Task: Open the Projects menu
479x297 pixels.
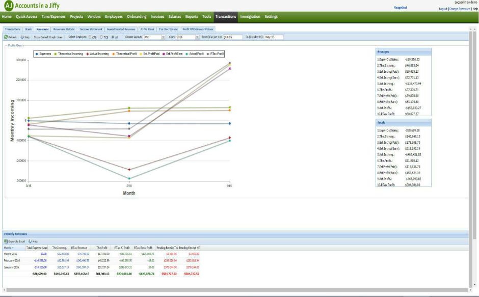Action: tap(76, 16)
